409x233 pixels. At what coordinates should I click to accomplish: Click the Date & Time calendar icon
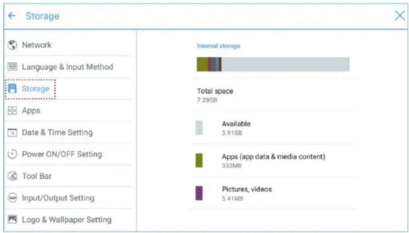pos(12,133)
